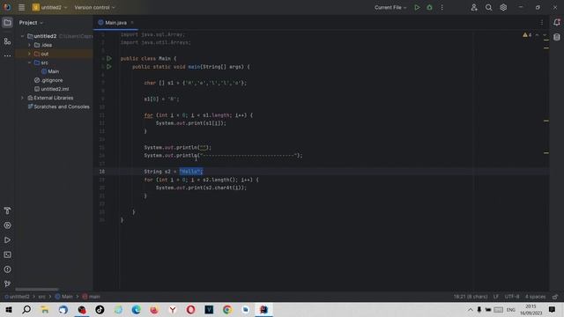The width and height of the screenshot is (564, 317).
Task: Click run gutter icon beside class Main
Action: pos(109,58)
